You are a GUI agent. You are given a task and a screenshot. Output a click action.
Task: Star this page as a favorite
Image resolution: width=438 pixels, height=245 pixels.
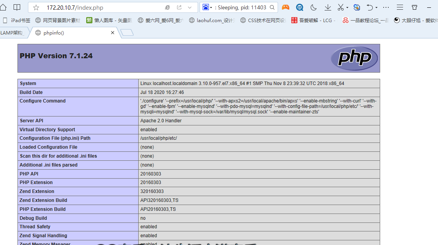point(36,8)
